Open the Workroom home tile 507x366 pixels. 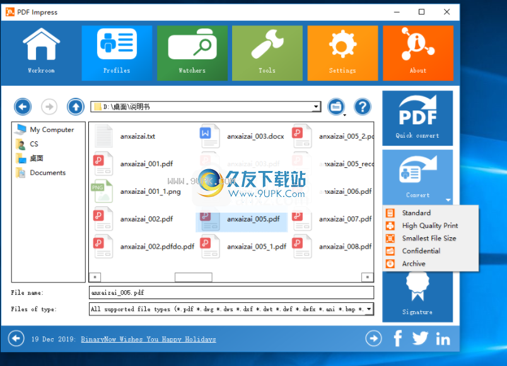tap(41, 53)
